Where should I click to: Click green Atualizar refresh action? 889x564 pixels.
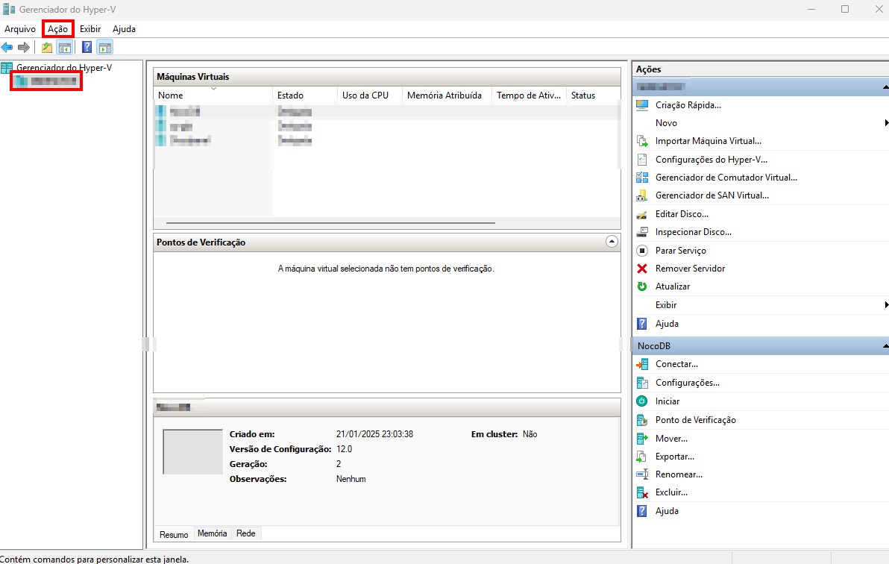[x=672, y=286]
